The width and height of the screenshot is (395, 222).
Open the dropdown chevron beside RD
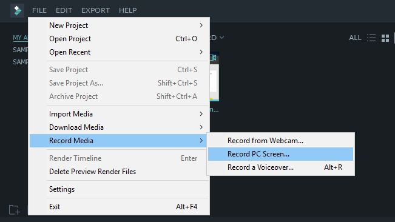pos(221,38)
